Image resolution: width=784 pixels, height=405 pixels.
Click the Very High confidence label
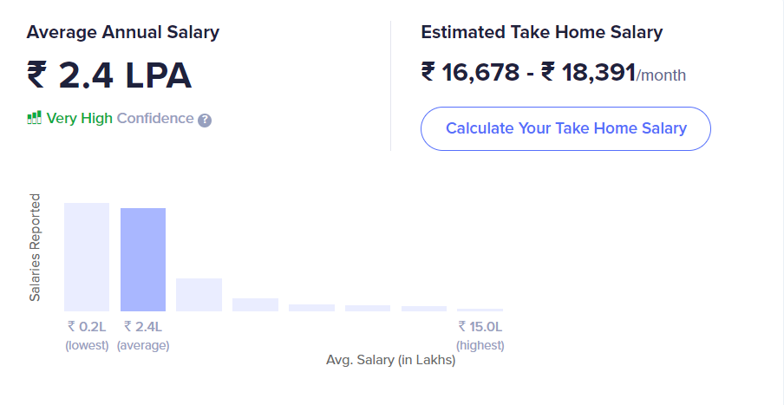(x=80, y=119)
